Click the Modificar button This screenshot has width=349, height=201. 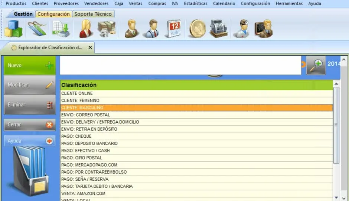click(x=30, y=85)
